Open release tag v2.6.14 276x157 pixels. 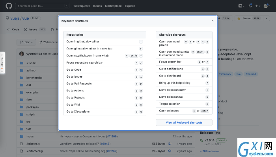pos(209,141)
